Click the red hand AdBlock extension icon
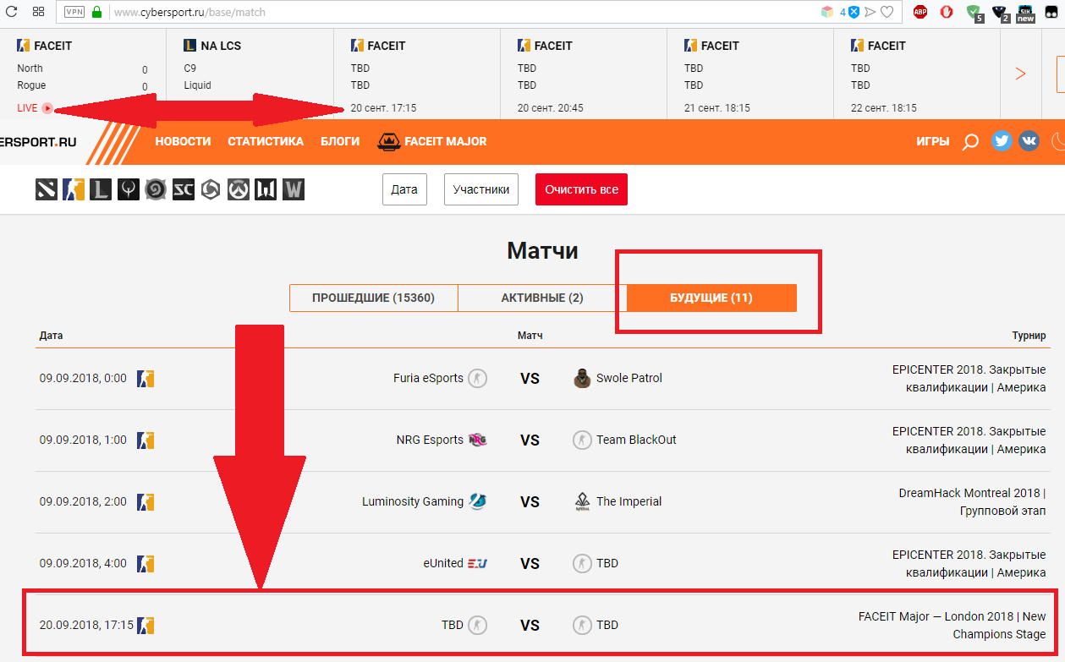The height and width of the screenshot is (662, 1065). coord(947,12)
